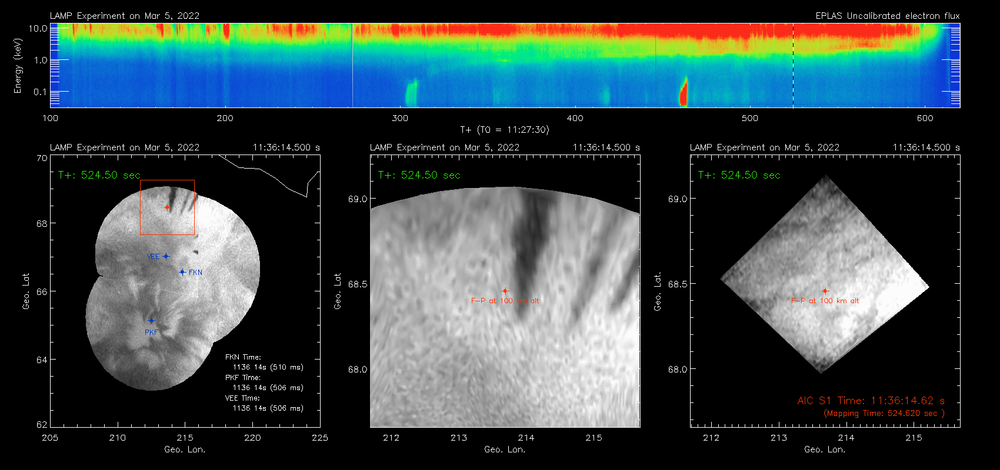The image size is (1000, 470).
Task: Click the blue PKF station marker
Action: point(151,321)
